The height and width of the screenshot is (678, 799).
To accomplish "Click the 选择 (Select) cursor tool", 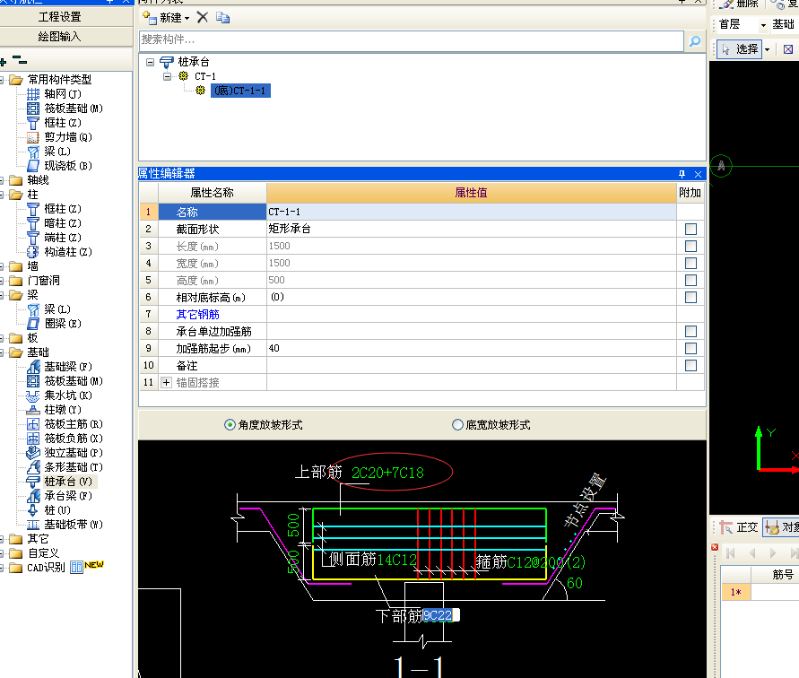I will coord(740,49).
